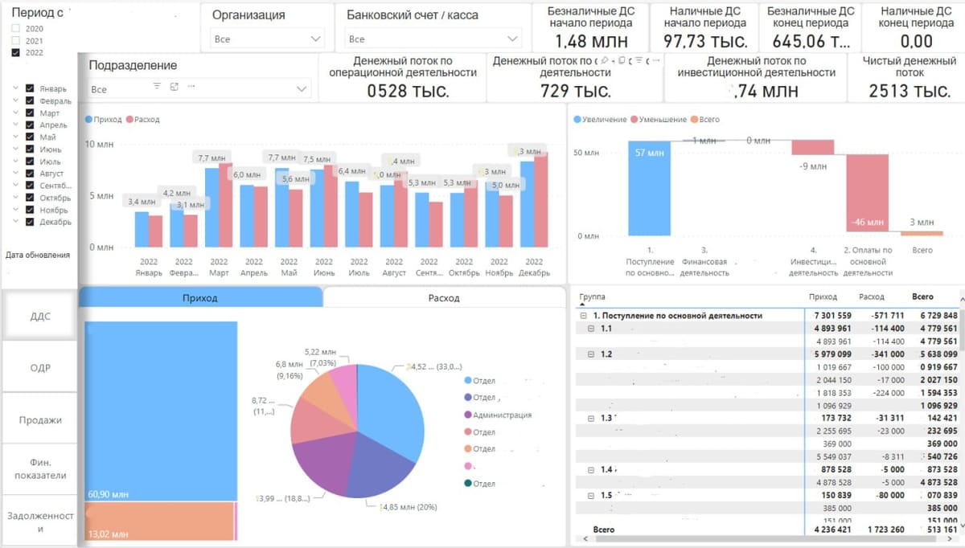Open the Организация dropdown
Viewport: 965px width, 548px height.
[x=268, y=39]
